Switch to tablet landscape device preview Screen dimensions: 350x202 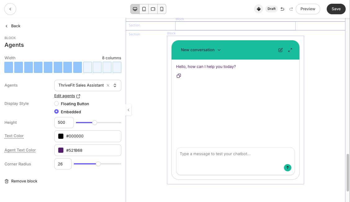(153, 9)
